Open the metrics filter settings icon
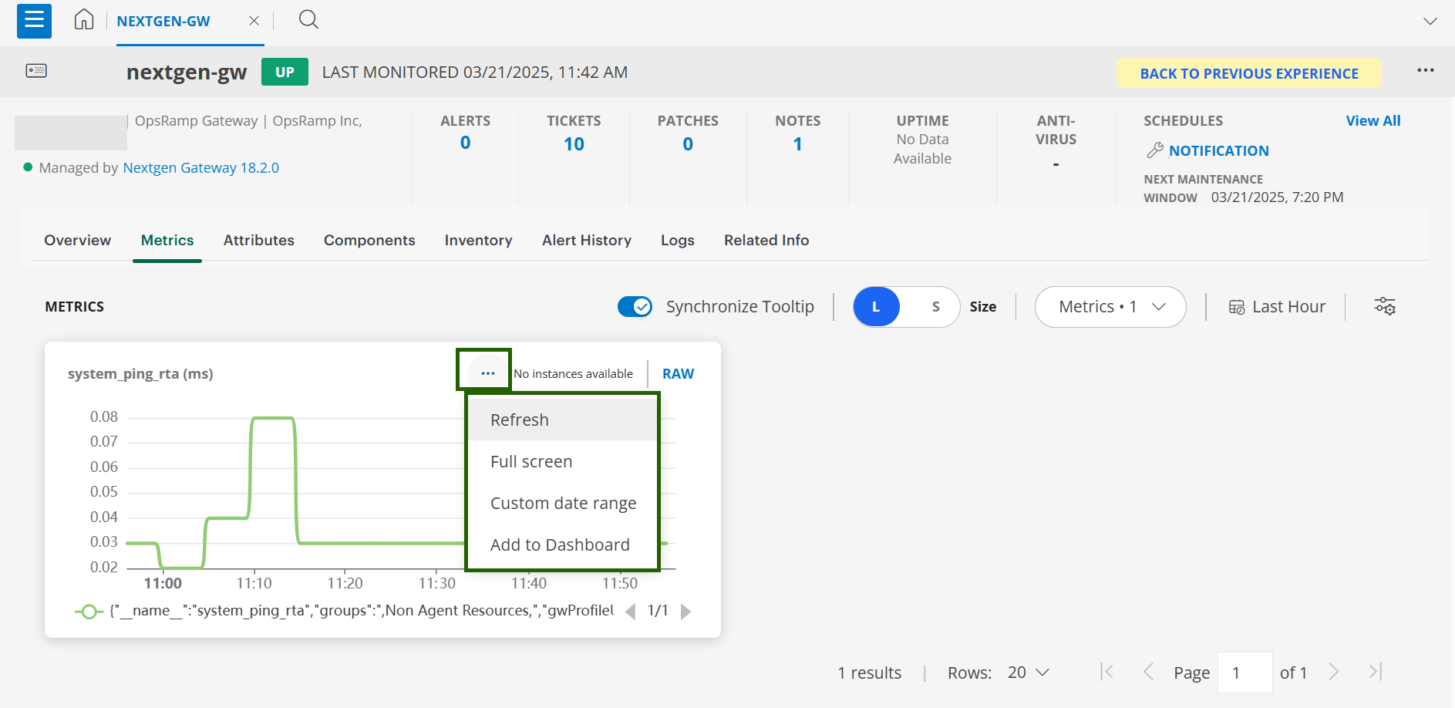The height and width of the screenshot is (708, 1455). click(x=1385, y=306)
